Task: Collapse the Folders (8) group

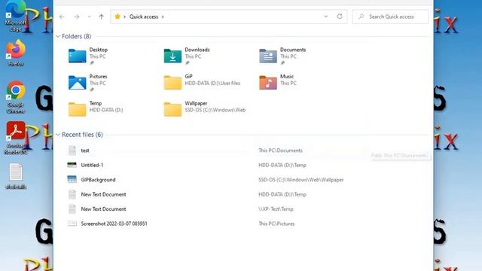Action: pos(58,36)
